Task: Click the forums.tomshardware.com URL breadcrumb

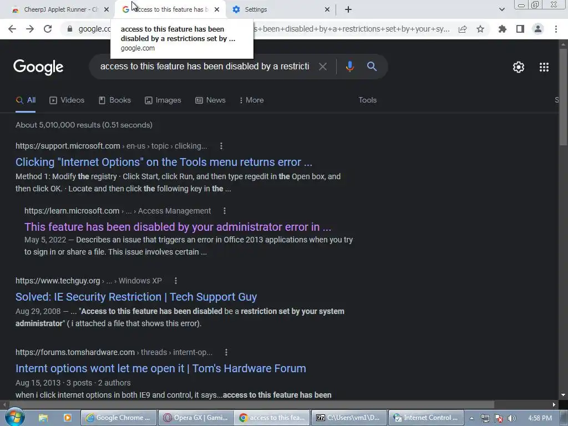Action: [x=114, y=352]
